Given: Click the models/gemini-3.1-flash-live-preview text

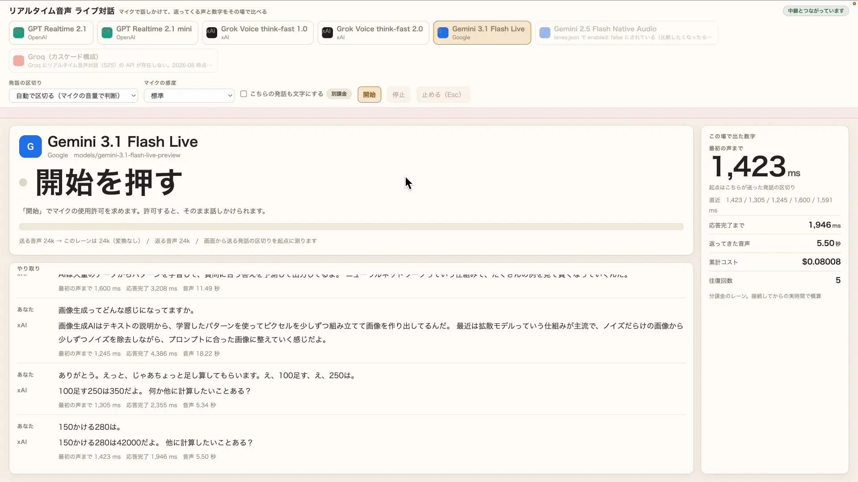Looking at the screenshot, I should 127,155.
